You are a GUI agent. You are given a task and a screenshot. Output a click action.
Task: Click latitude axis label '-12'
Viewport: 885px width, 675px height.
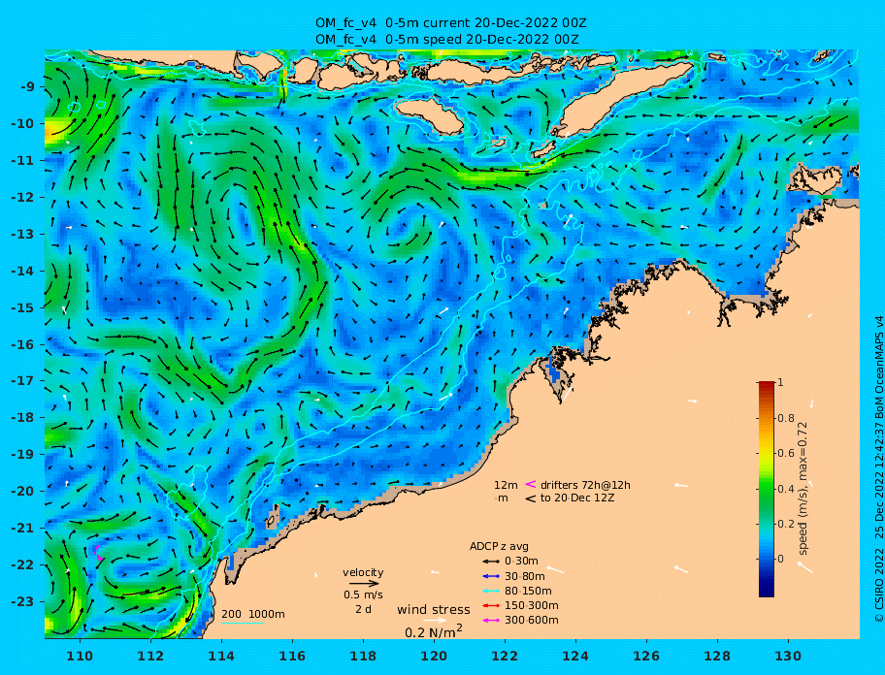(x=22, y=198)
